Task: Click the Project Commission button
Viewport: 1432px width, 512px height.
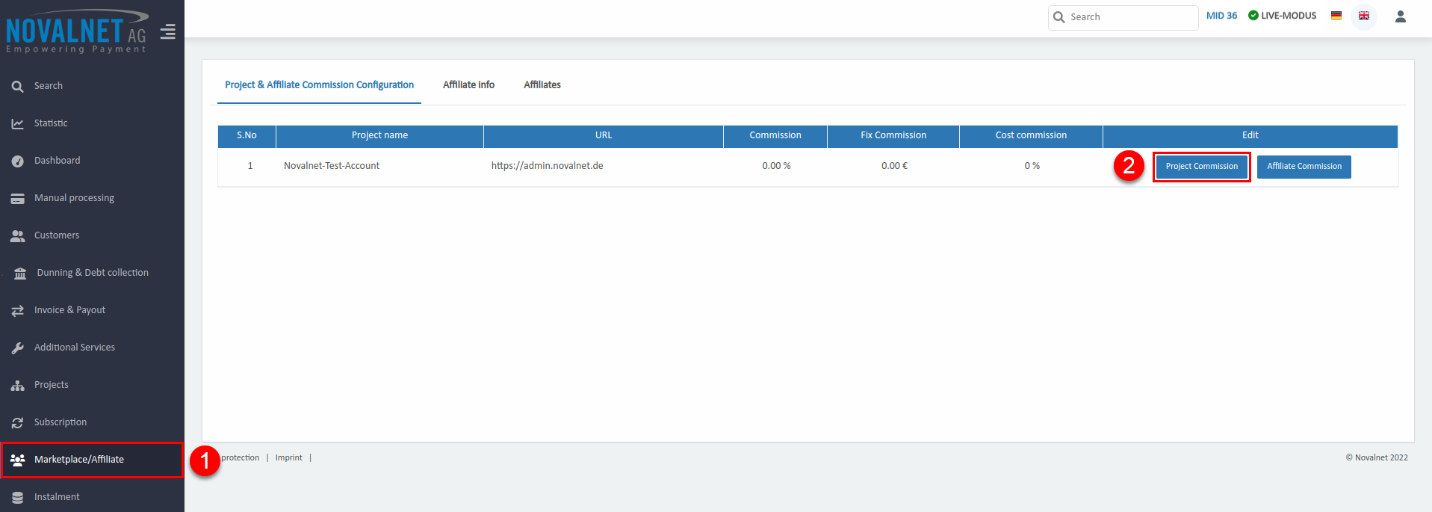Action: coord(1201,167)
